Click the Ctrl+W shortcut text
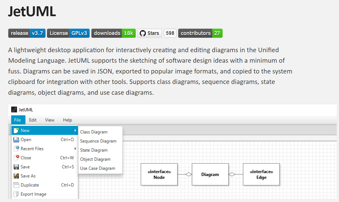 point(67,157)
